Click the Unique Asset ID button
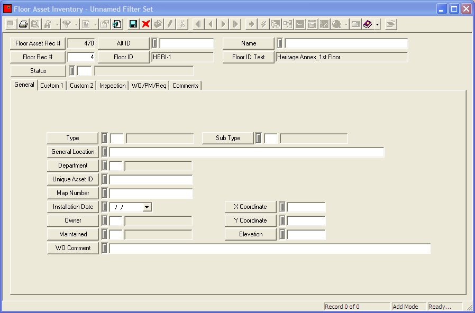 click(x=73, y=179)
